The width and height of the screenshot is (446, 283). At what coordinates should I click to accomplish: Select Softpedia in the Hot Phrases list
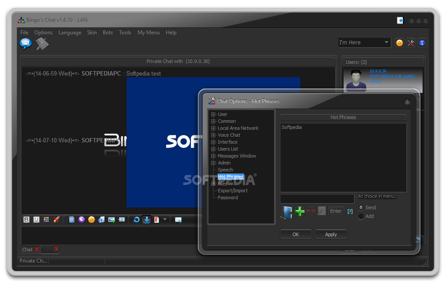click(292, 127)
